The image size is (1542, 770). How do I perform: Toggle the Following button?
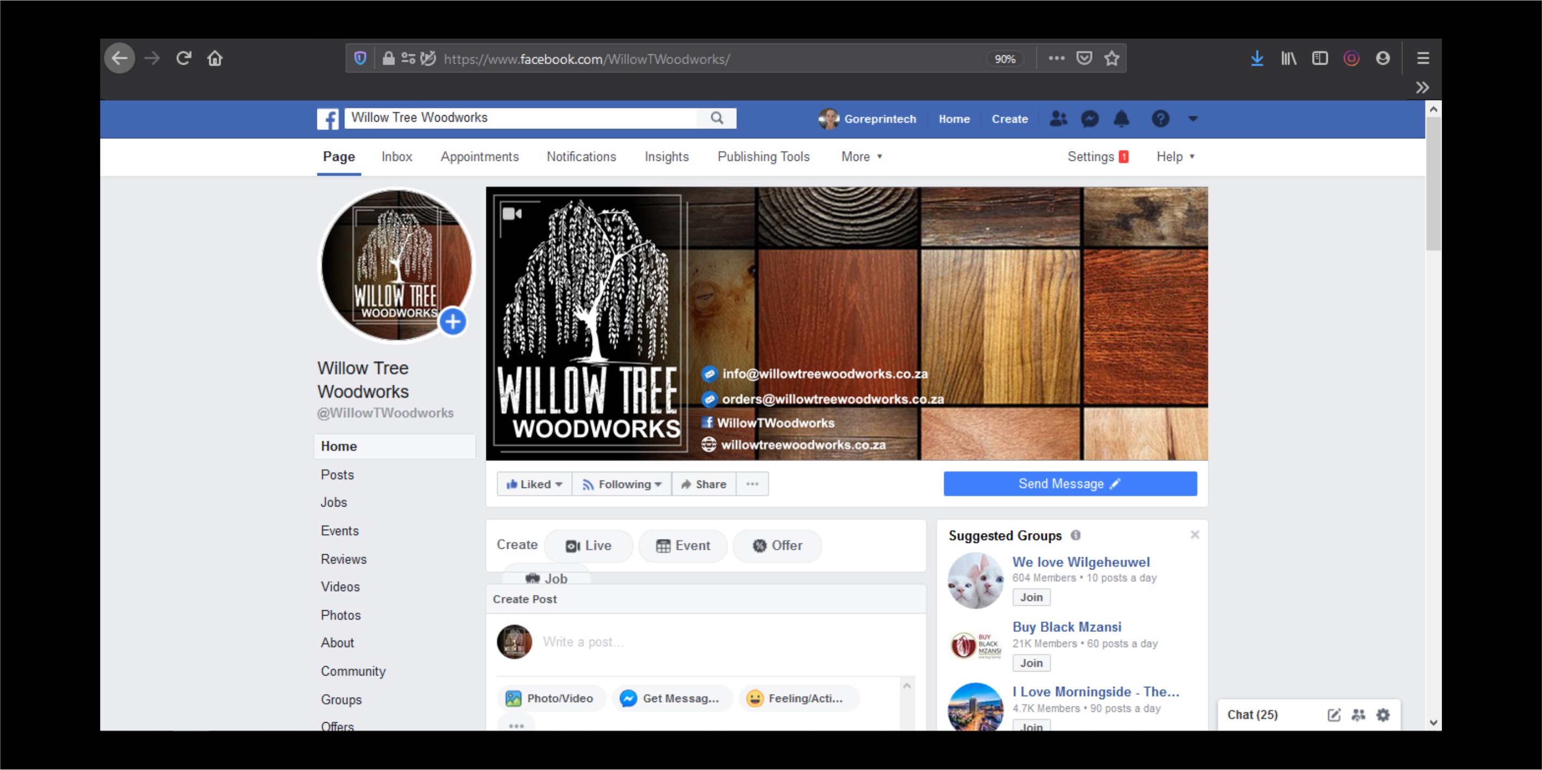(x=622, y=484)
